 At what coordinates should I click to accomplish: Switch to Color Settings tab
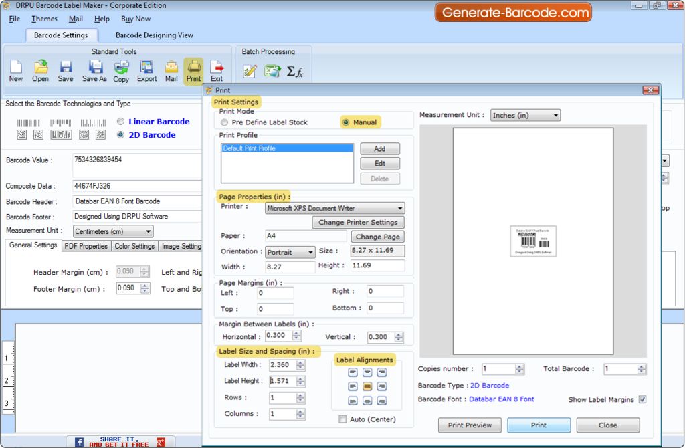(x=134, y=246)
